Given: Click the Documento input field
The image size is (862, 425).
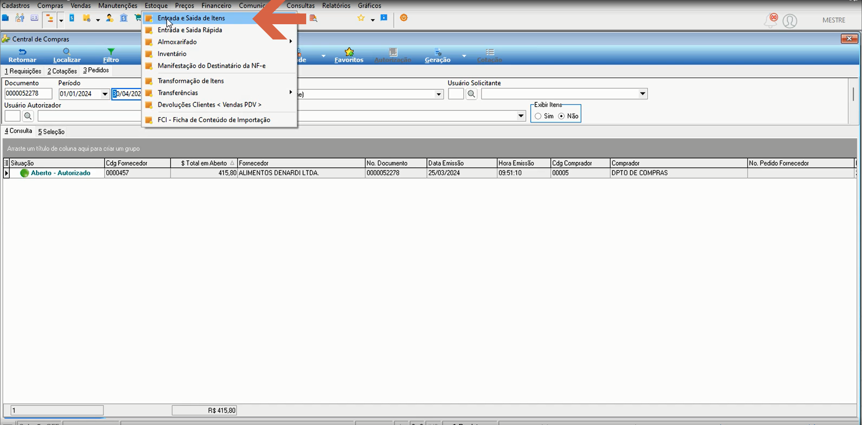Looking at the screenshot, I should tap(28, 93).
